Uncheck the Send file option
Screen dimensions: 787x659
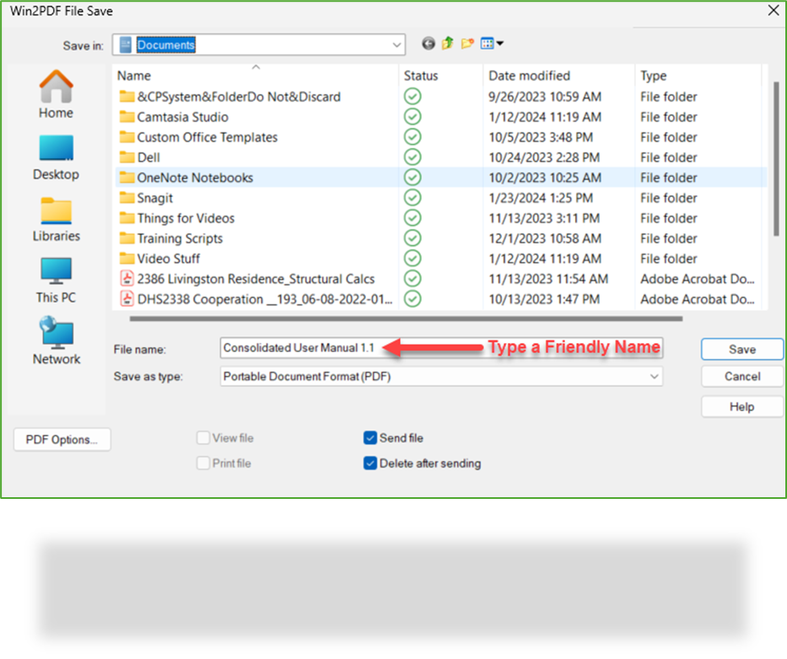click(x=369, y=438)
